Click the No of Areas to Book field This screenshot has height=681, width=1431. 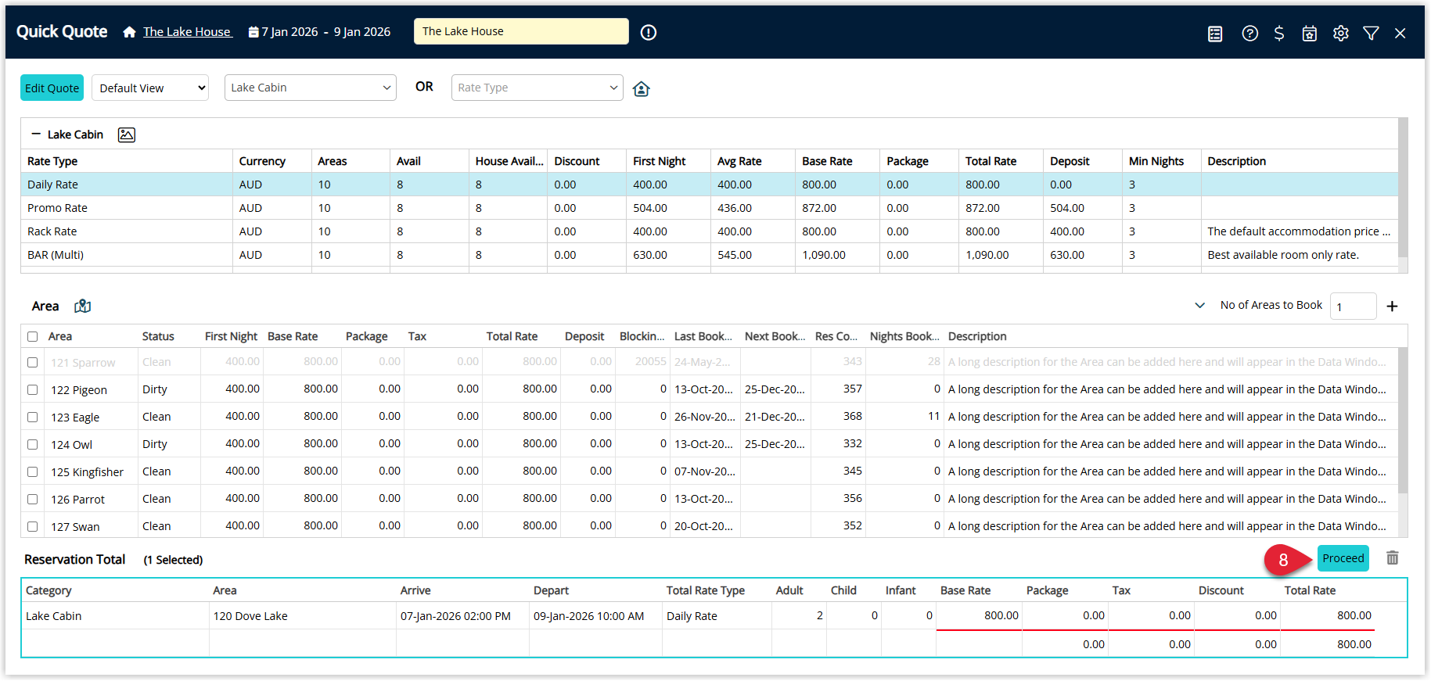[1353, 306]
